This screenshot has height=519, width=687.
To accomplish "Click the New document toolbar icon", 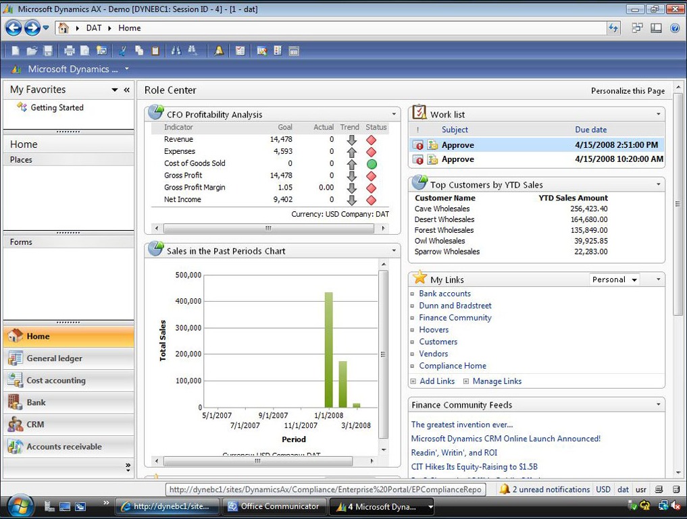I will (x=16, y=51).
